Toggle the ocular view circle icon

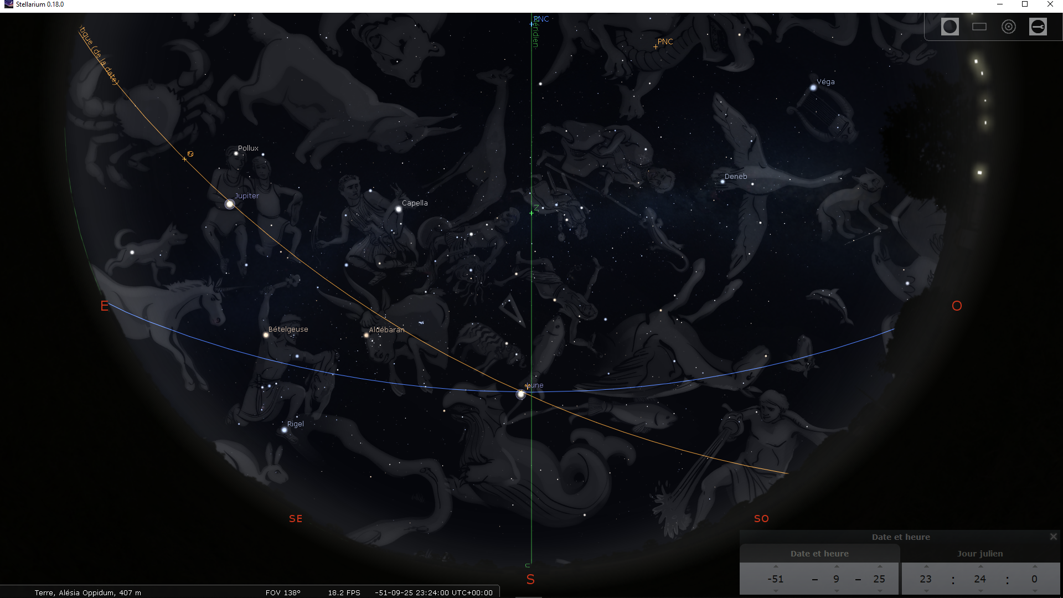[950, 27]
